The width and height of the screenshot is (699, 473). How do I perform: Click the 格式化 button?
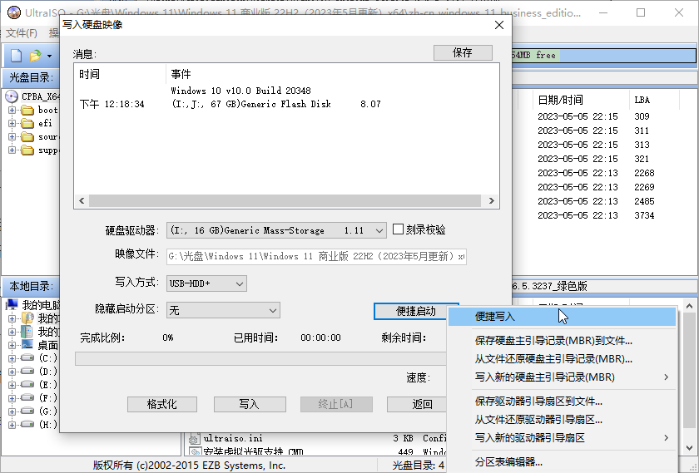(x=161, y=404)
